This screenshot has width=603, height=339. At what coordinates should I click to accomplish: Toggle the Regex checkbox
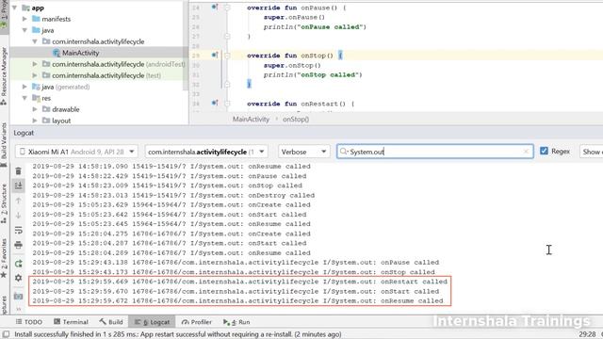coord(544,151)
